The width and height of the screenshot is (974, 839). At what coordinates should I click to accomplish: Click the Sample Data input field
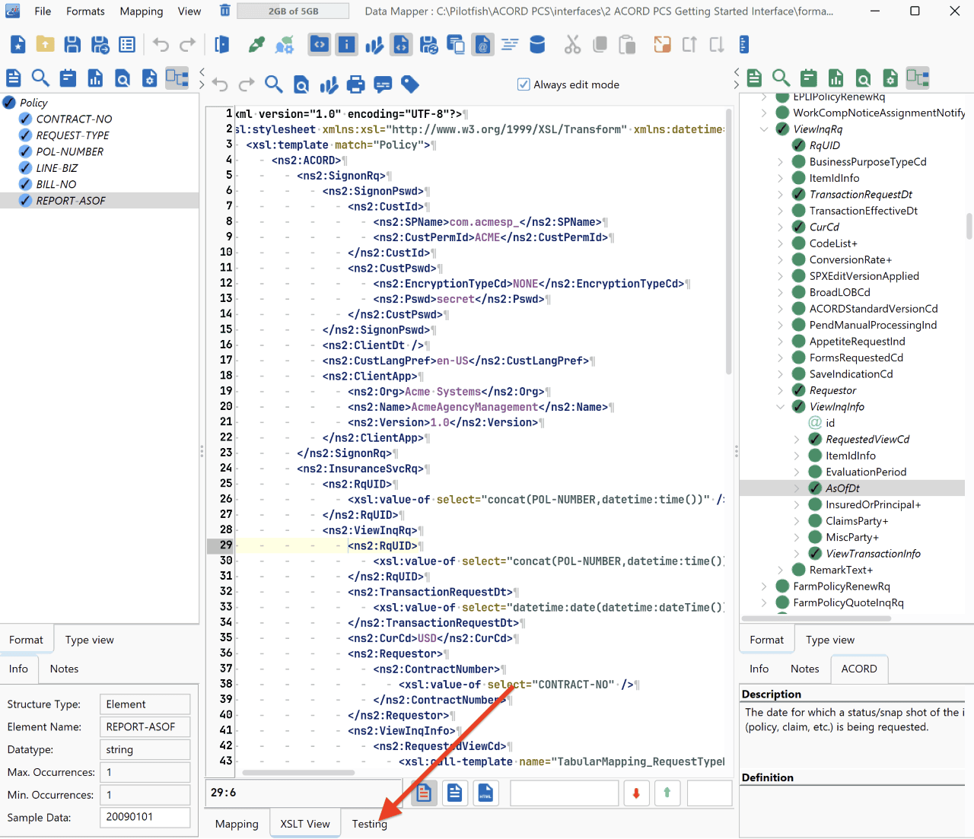click(x=145, y=817)
